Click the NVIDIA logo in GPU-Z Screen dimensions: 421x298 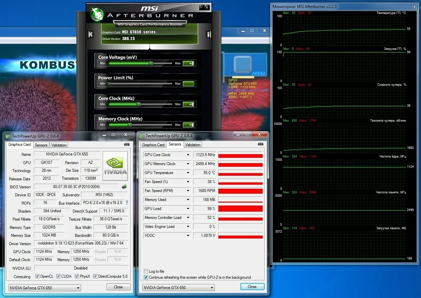tap(115, 166)
